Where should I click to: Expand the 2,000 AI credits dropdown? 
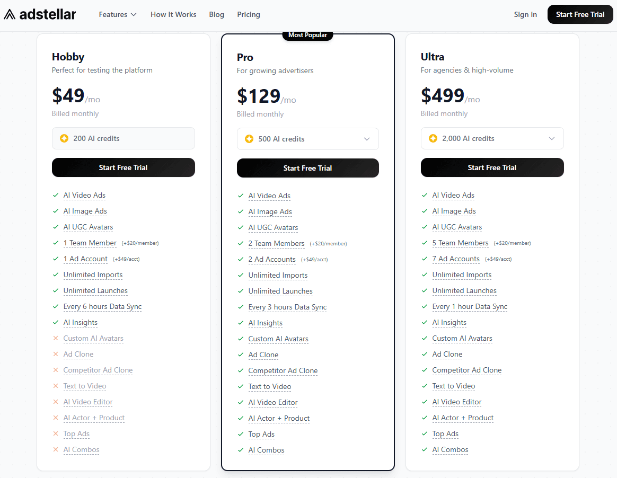pyautogui.click(x=551, y=138)
